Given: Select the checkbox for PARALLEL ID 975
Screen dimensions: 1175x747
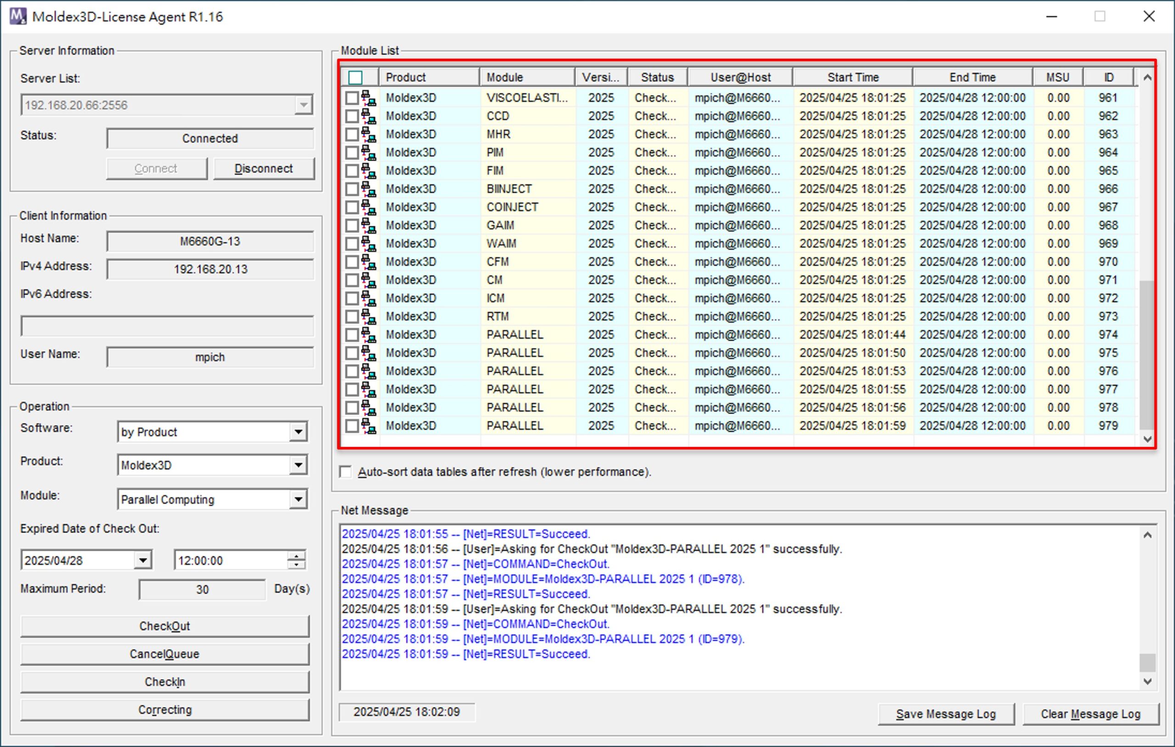Looking at the screenshot, I should tap(352, 353).
